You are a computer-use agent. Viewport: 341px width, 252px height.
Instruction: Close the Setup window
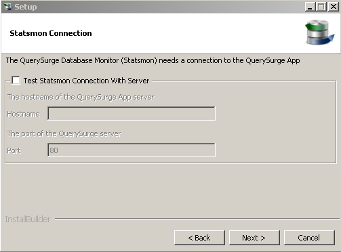pos(334,7)
